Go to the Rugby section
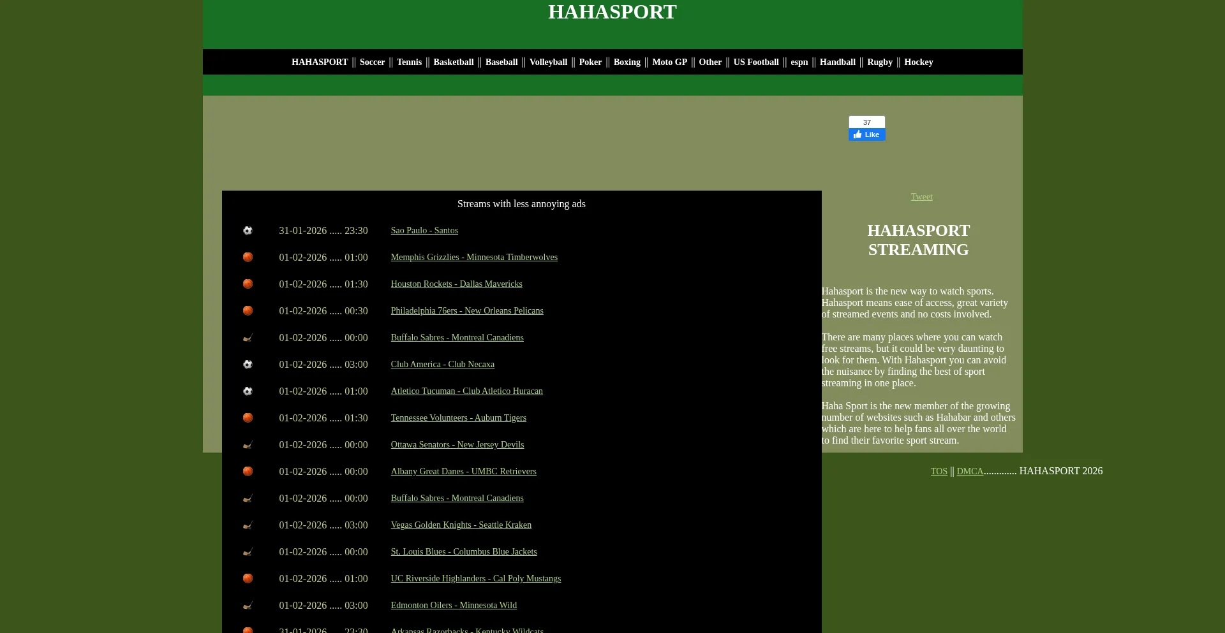1225x633 pixels. click(879, 62)
